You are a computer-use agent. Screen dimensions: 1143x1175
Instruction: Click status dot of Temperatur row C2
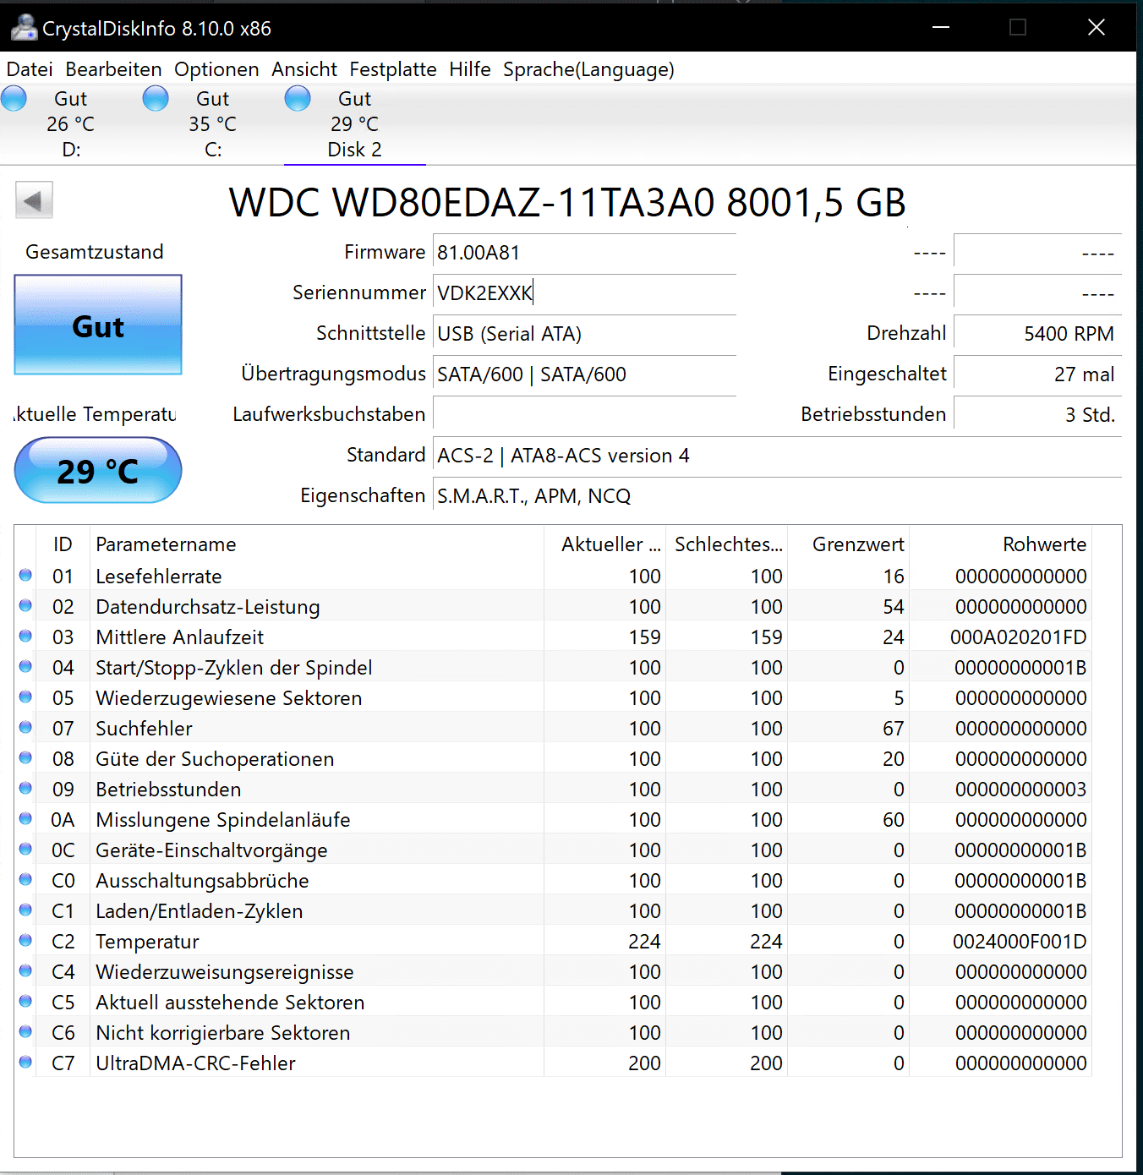point(25,941)
